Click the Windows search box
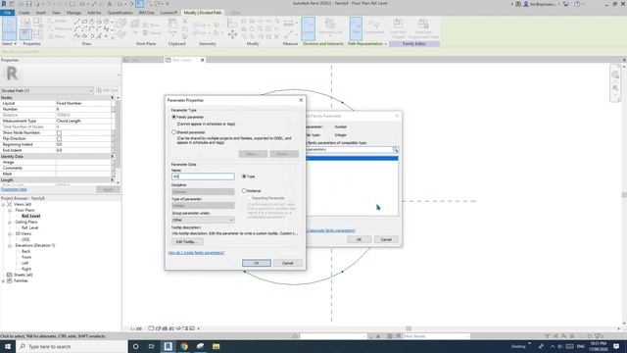Screen dimensions: 627x353 (72, 346)
